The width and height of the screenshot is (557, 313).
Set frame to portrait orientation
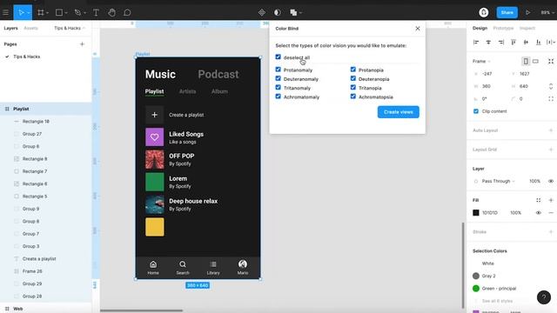click(x=526, y=62)
